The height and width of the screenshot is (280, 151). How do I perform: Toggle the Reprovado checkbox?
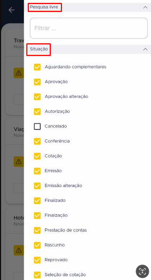tap(37, 260)
